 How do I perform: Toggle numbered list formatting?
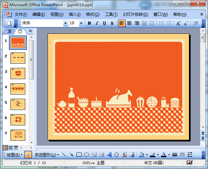click(161, 23)
